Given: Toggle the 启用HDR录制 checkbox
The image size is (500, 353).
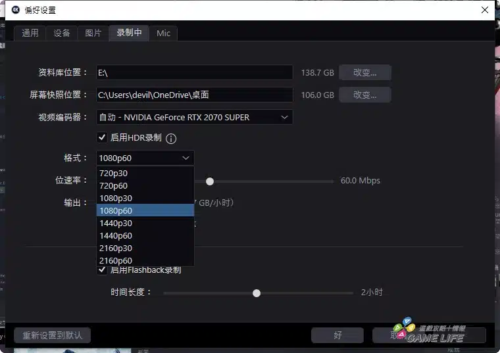Looking at the screenshot, I should click(102, 137).
